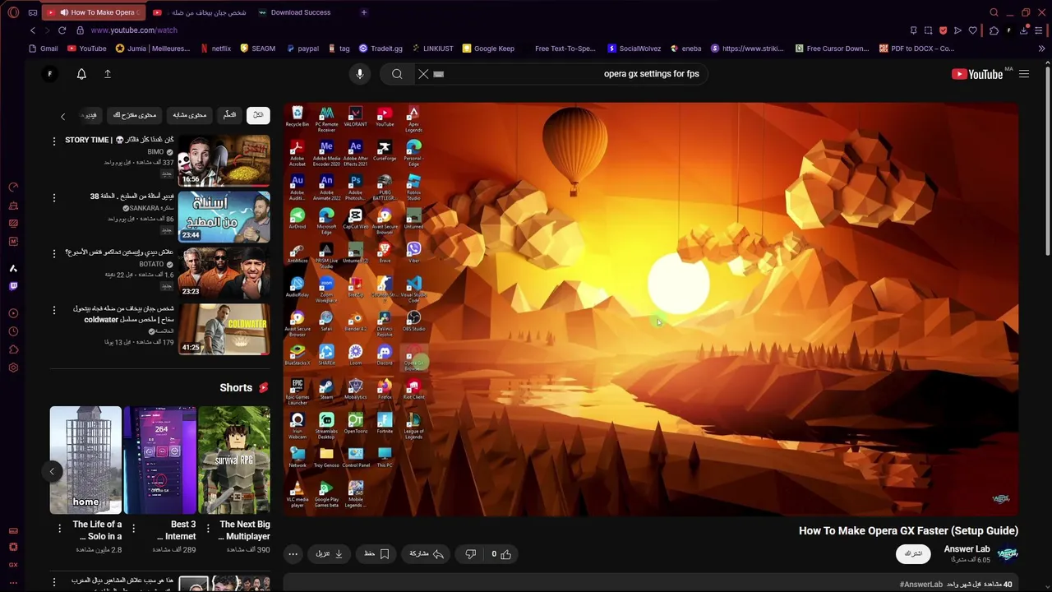Open options for STORY TIME video row
The height and width of the screenshot is (592, 1052).
click(54, 141)
